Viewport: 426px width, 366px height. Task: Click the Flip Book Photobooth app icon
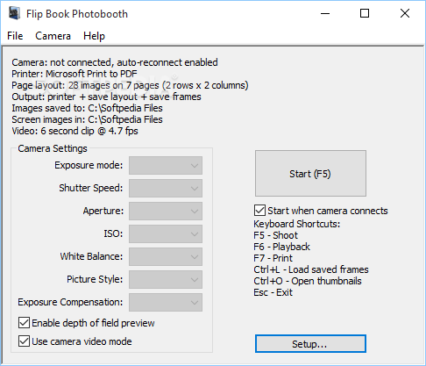(x=14, y=13)
